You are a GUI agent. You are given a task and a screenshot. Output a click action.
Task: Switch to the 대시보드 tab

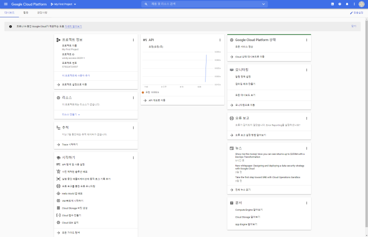[x=9, y=13]
